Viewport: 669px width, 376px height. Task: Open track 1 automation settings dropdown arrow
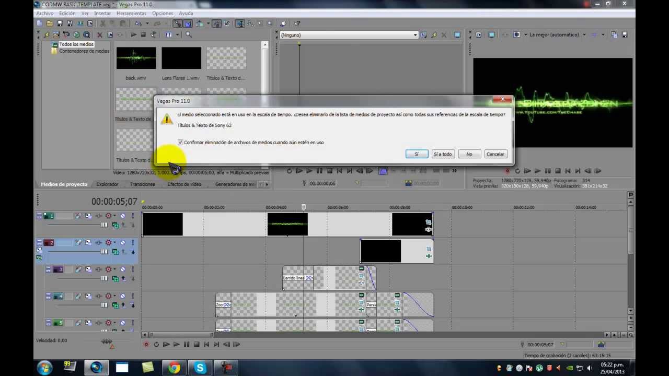point(114,216)
